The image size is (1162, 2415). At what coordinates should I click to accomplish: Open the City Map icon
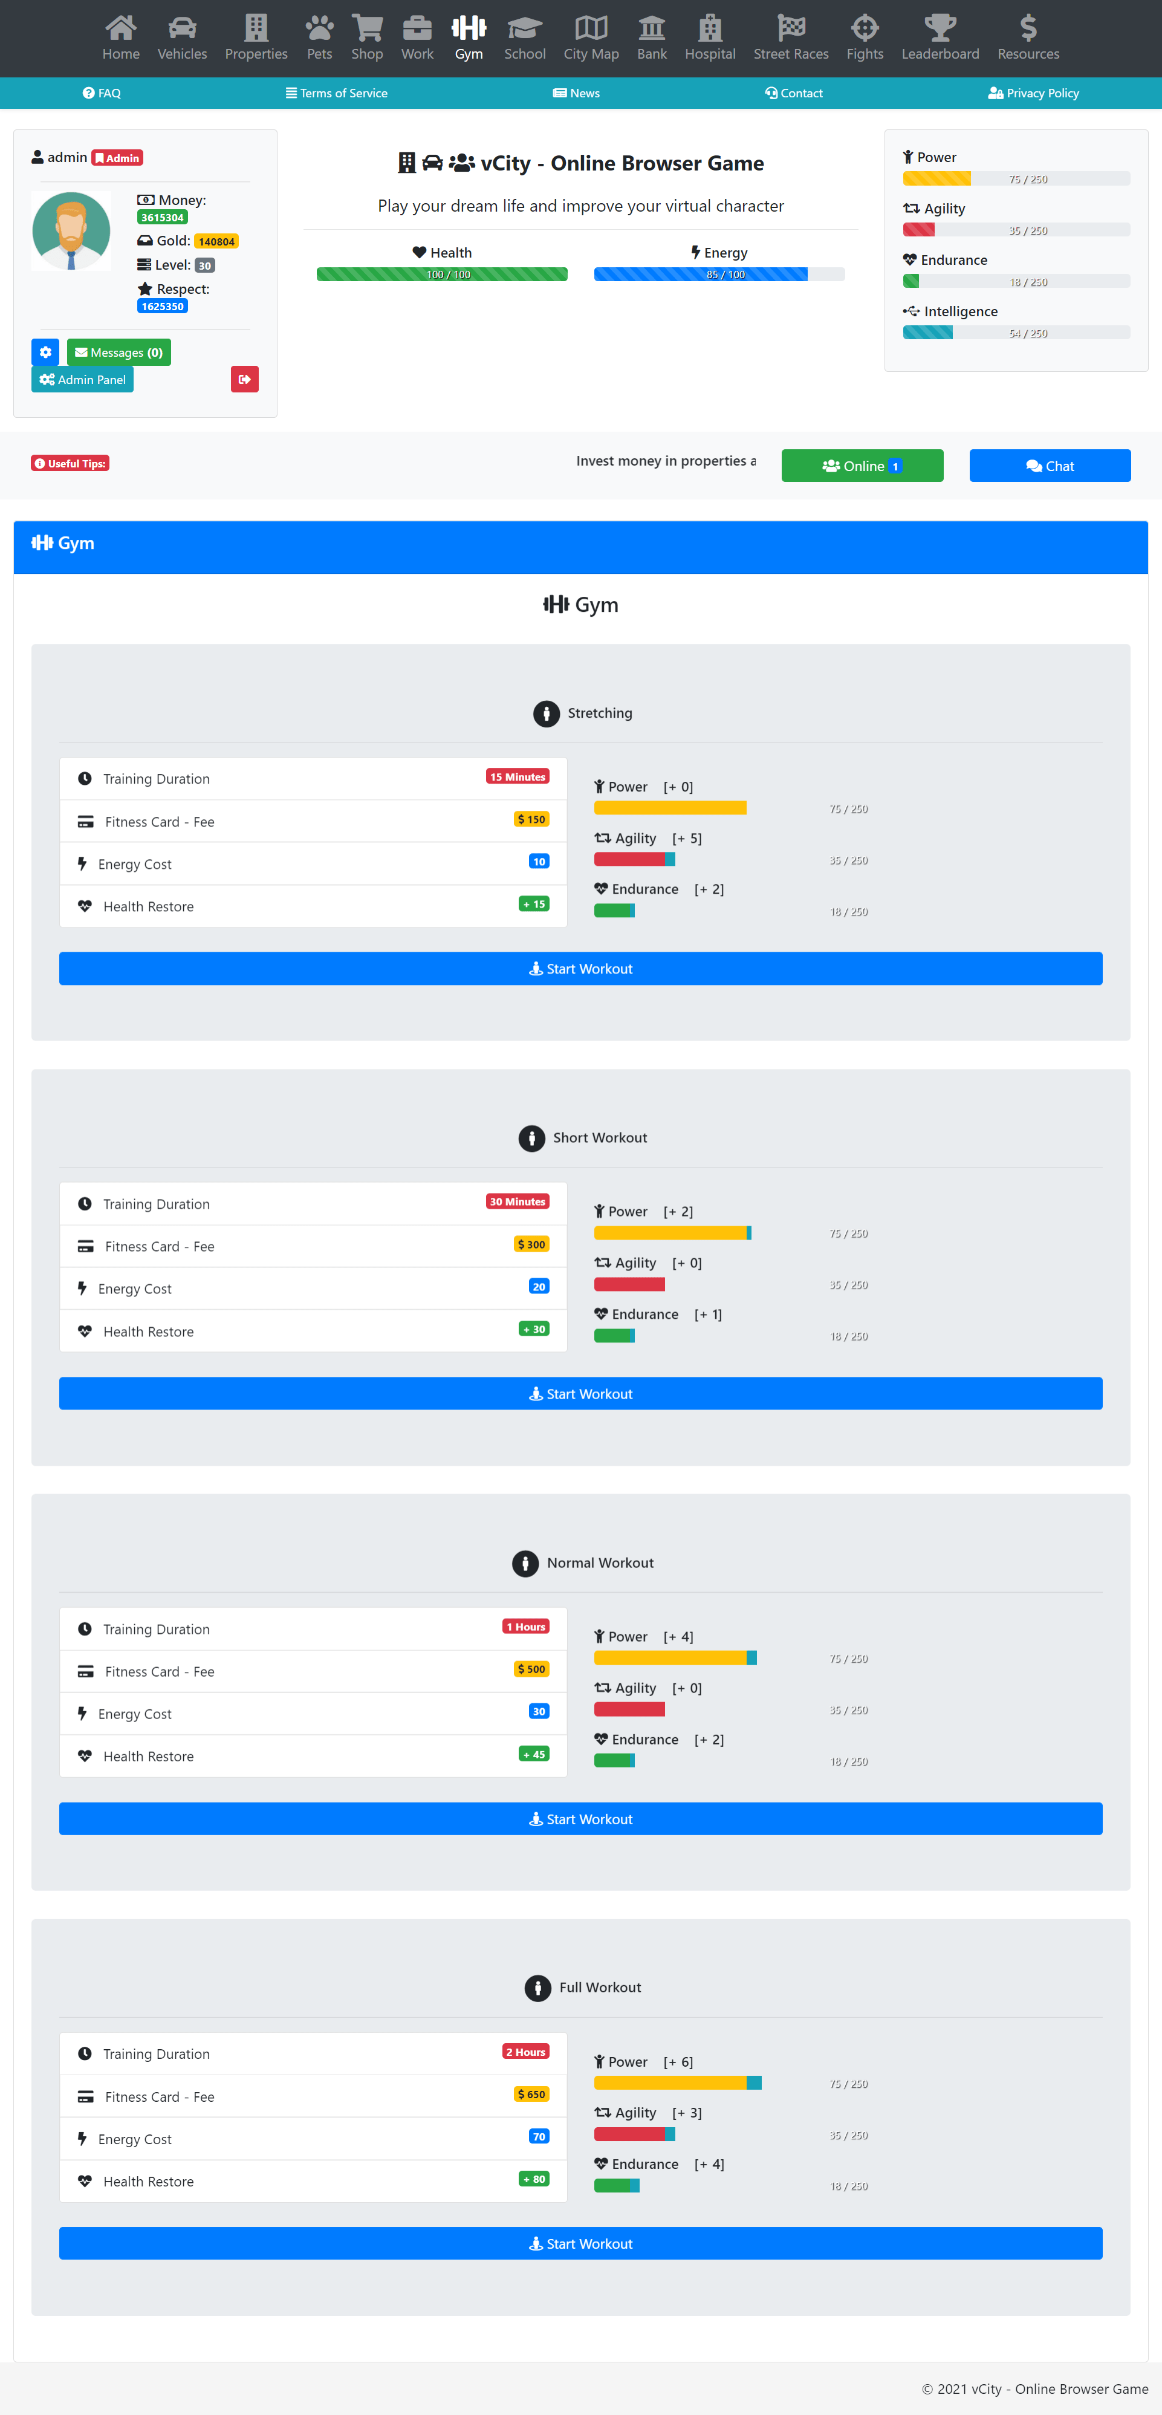tap(590, 28)
